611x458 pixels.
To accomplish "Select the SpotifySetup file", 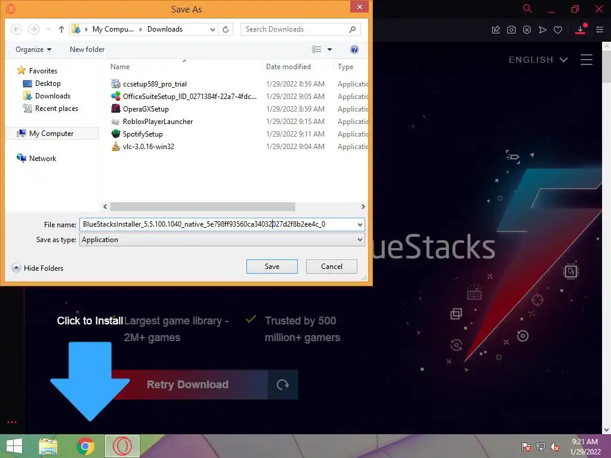I will pos(143,134).
